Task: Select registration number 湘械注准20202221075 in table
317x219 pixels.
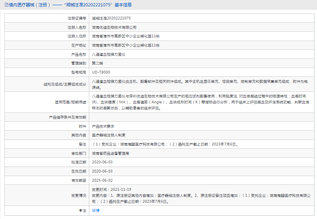Action: pyautogui.click(x=111, y=18)
